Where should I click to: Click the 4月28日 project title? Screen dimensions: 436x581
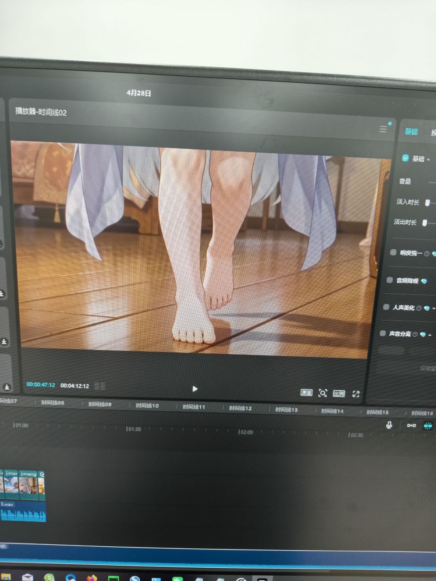coord(139,93)
